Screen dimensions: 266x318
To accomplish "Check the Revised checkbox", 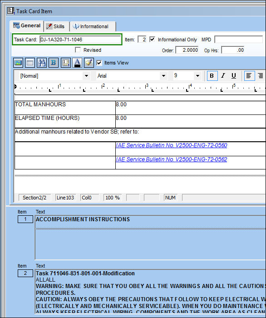I will tap(78, 50).
